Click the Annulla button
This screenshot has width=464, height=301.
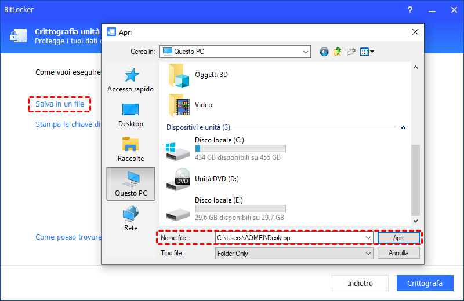pos(398,253)
